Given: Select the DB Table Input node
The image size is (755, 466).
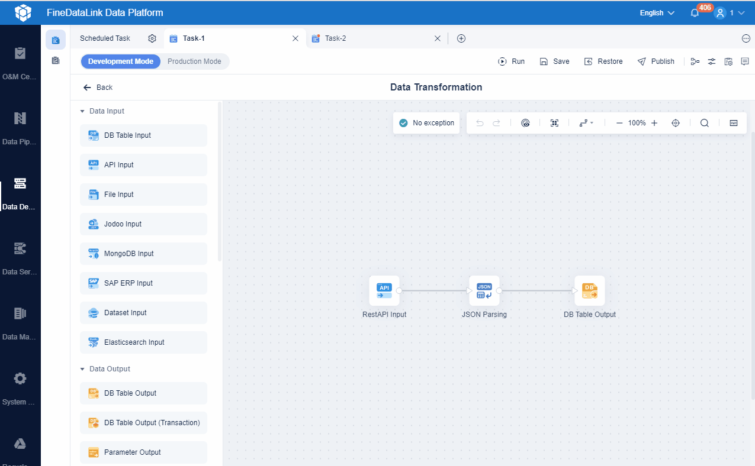Looking at the screenshot, I should [143, 135].
